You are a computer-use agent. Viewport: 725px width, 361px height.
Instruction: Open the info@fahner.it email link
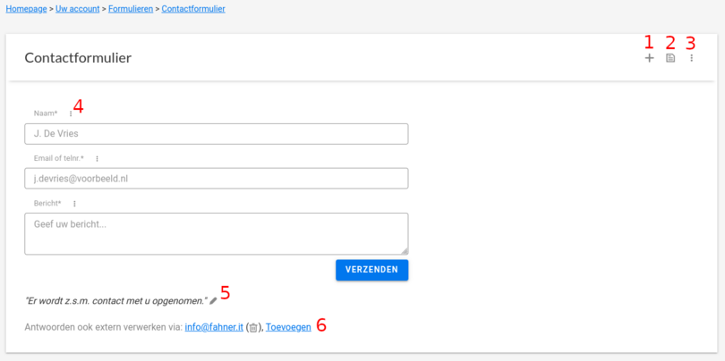click(214, 327)
